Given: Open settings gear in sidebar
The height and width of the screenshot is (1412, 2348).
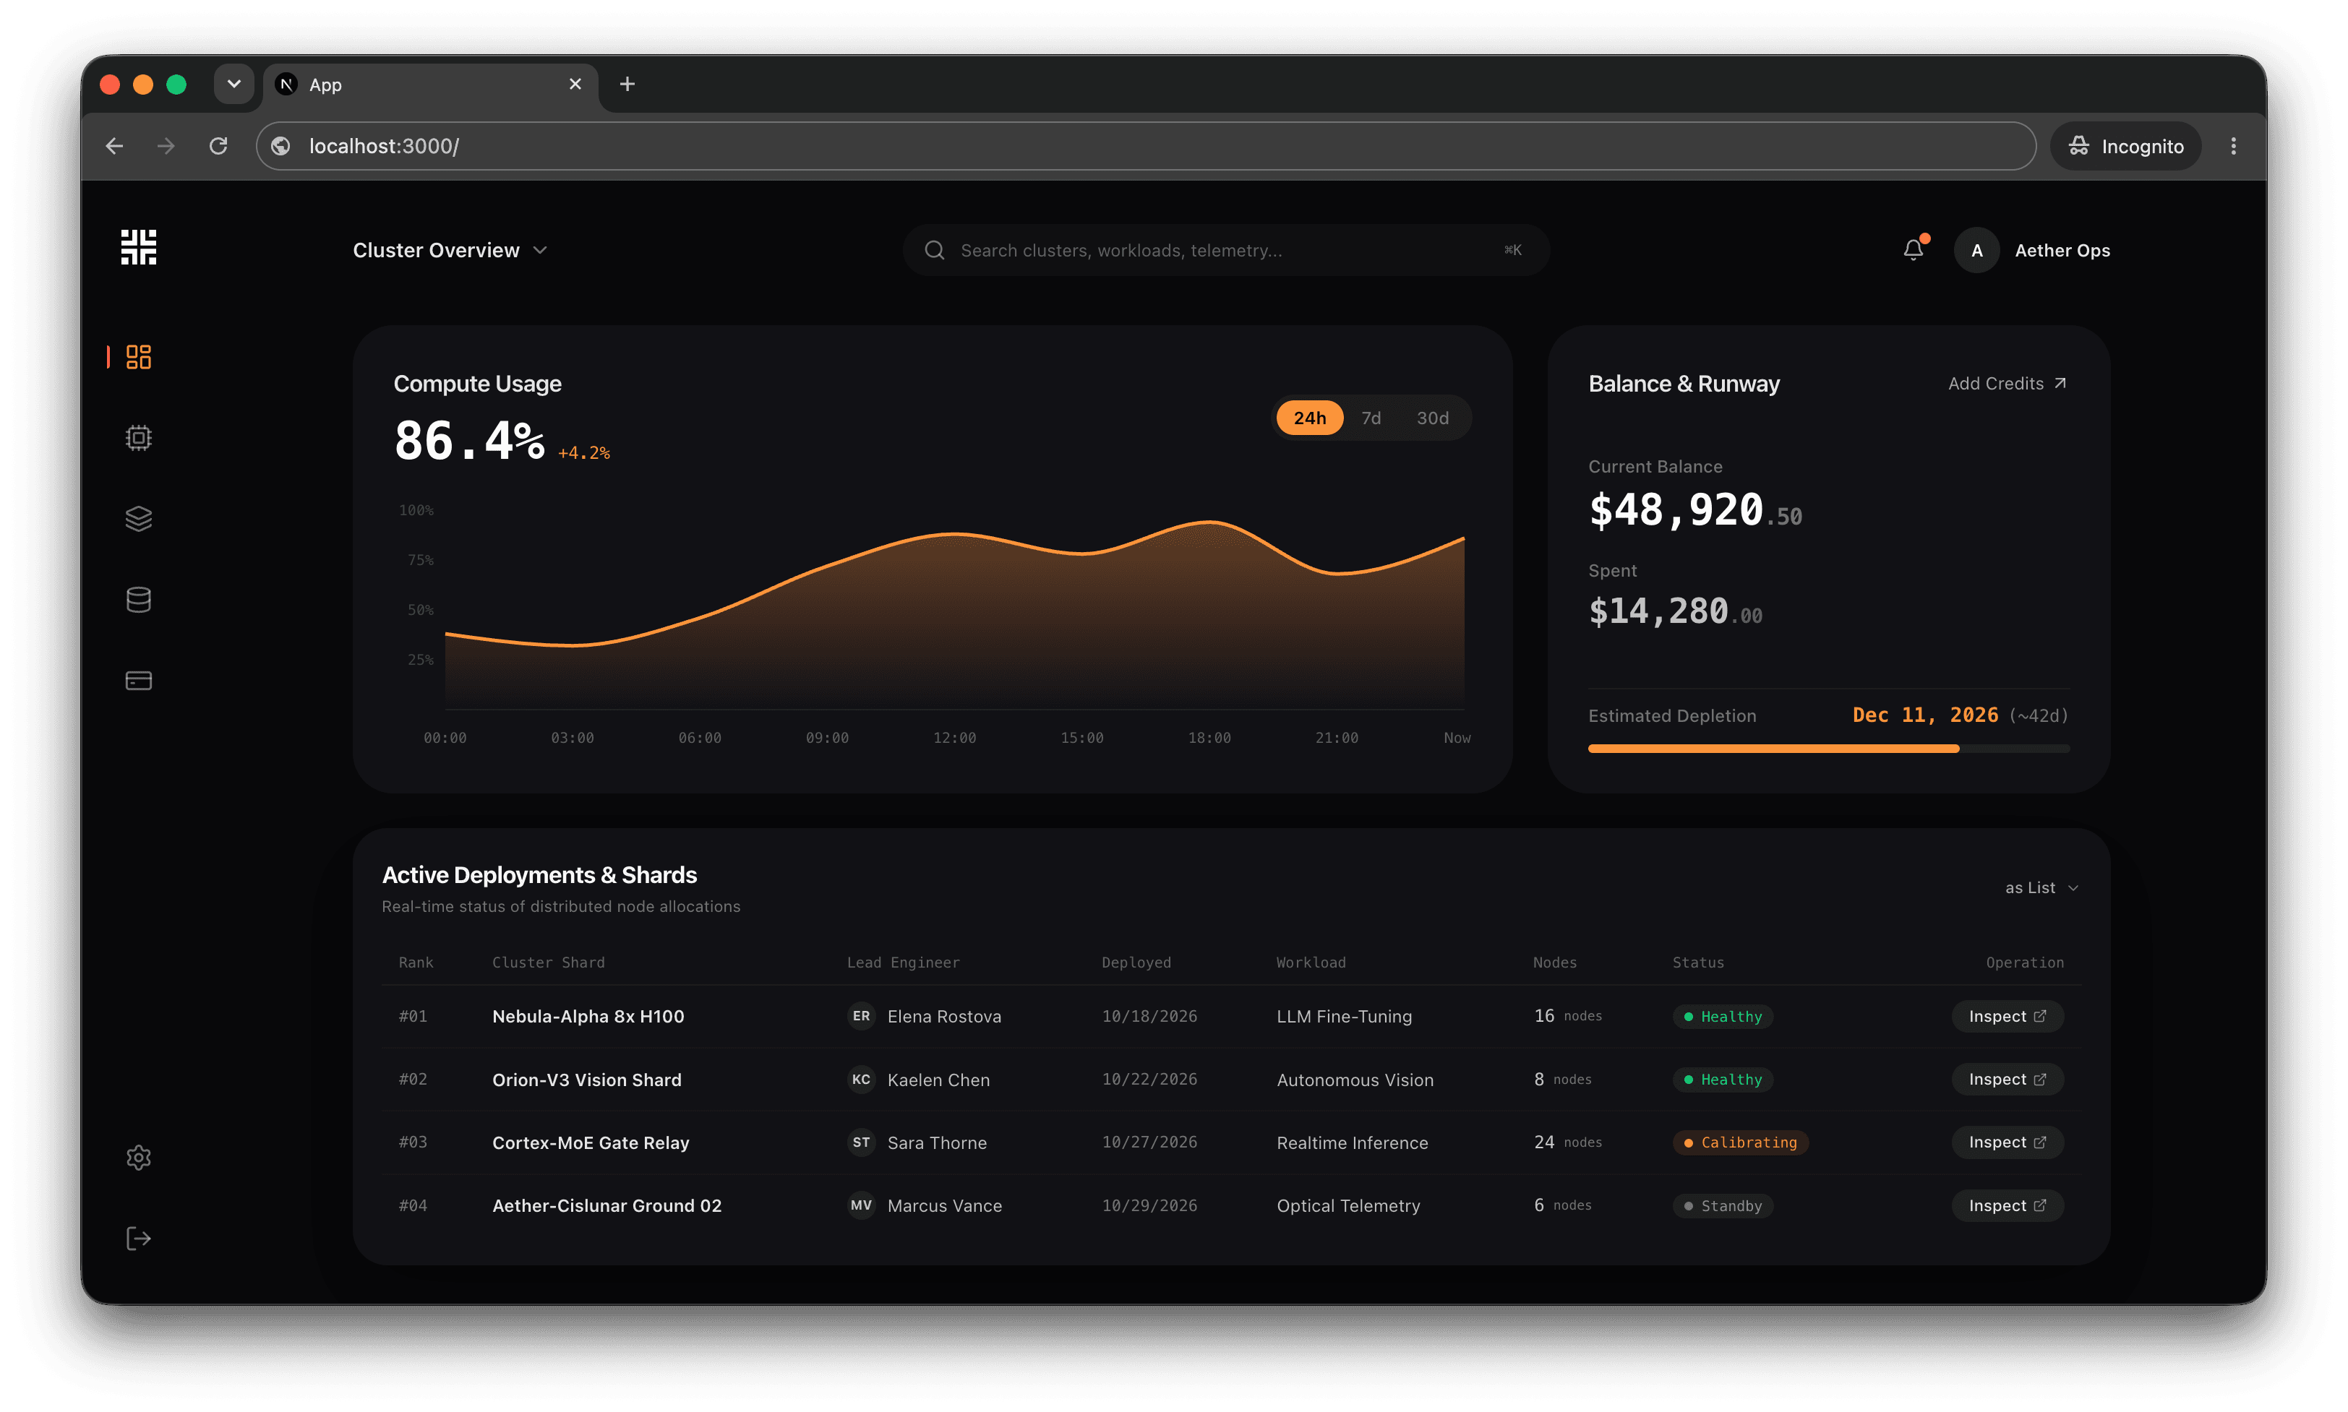Looking at the screenshot, I should [139, 1157].
